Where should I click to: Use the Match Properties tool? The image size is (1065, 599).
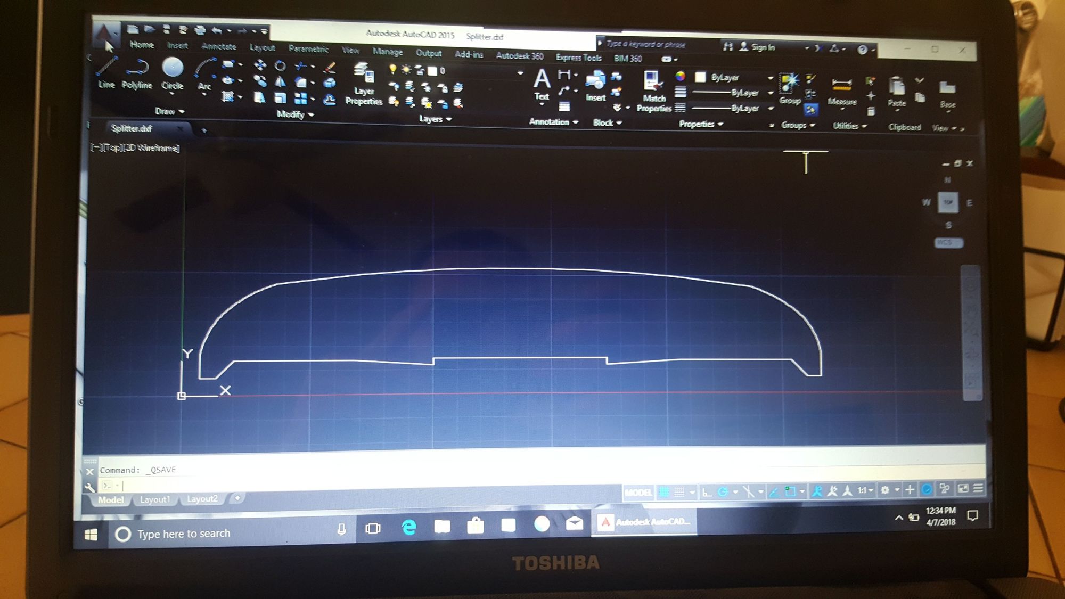click(x=653, y=92)
